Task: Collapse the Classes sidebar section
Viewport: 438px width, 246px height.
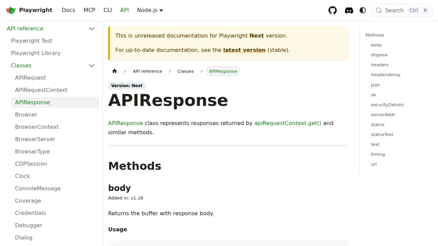Action: click(92, 66)
